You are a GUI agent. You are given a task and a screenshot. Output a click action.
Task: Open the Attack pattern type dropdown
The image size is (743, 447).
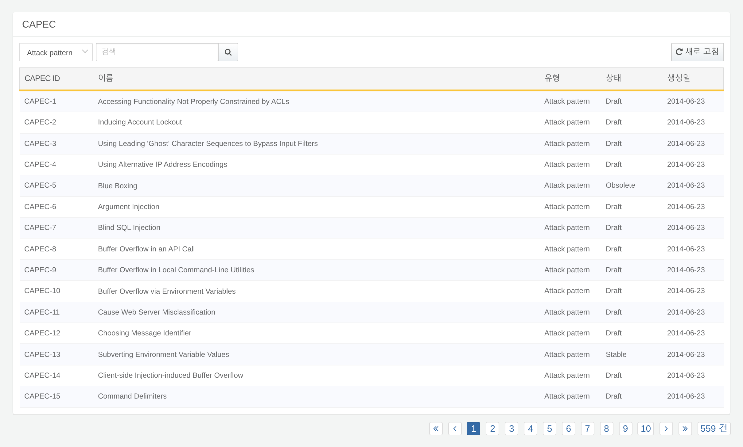click(x=56, y=52)
